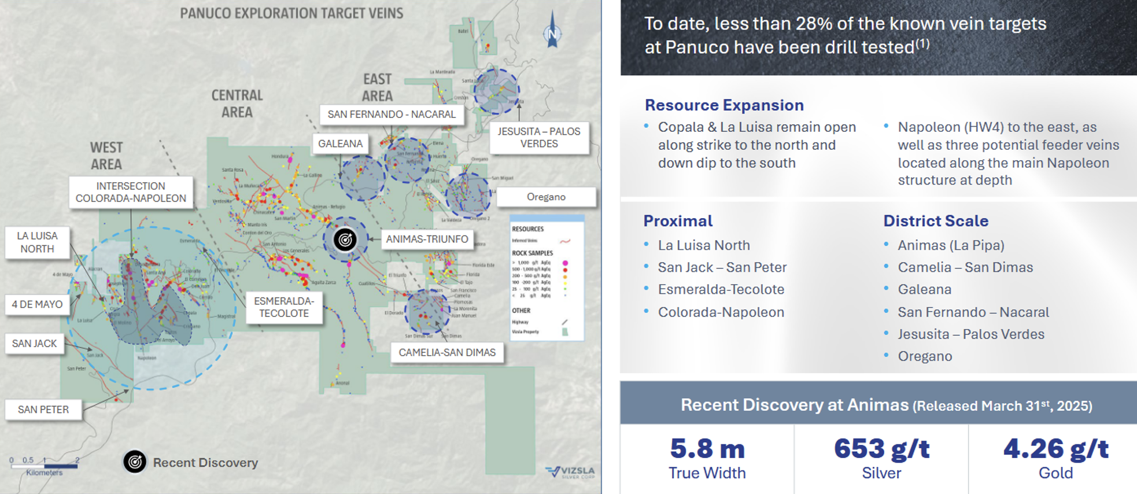Select the SAN FERNANDO - NACARAL map label

coord(392,115)
